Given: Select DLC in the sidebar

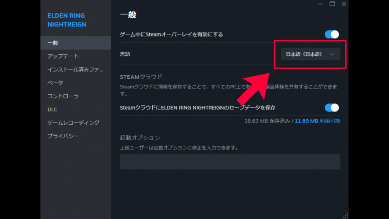Looking at the screenshot, I should [52, 109].
